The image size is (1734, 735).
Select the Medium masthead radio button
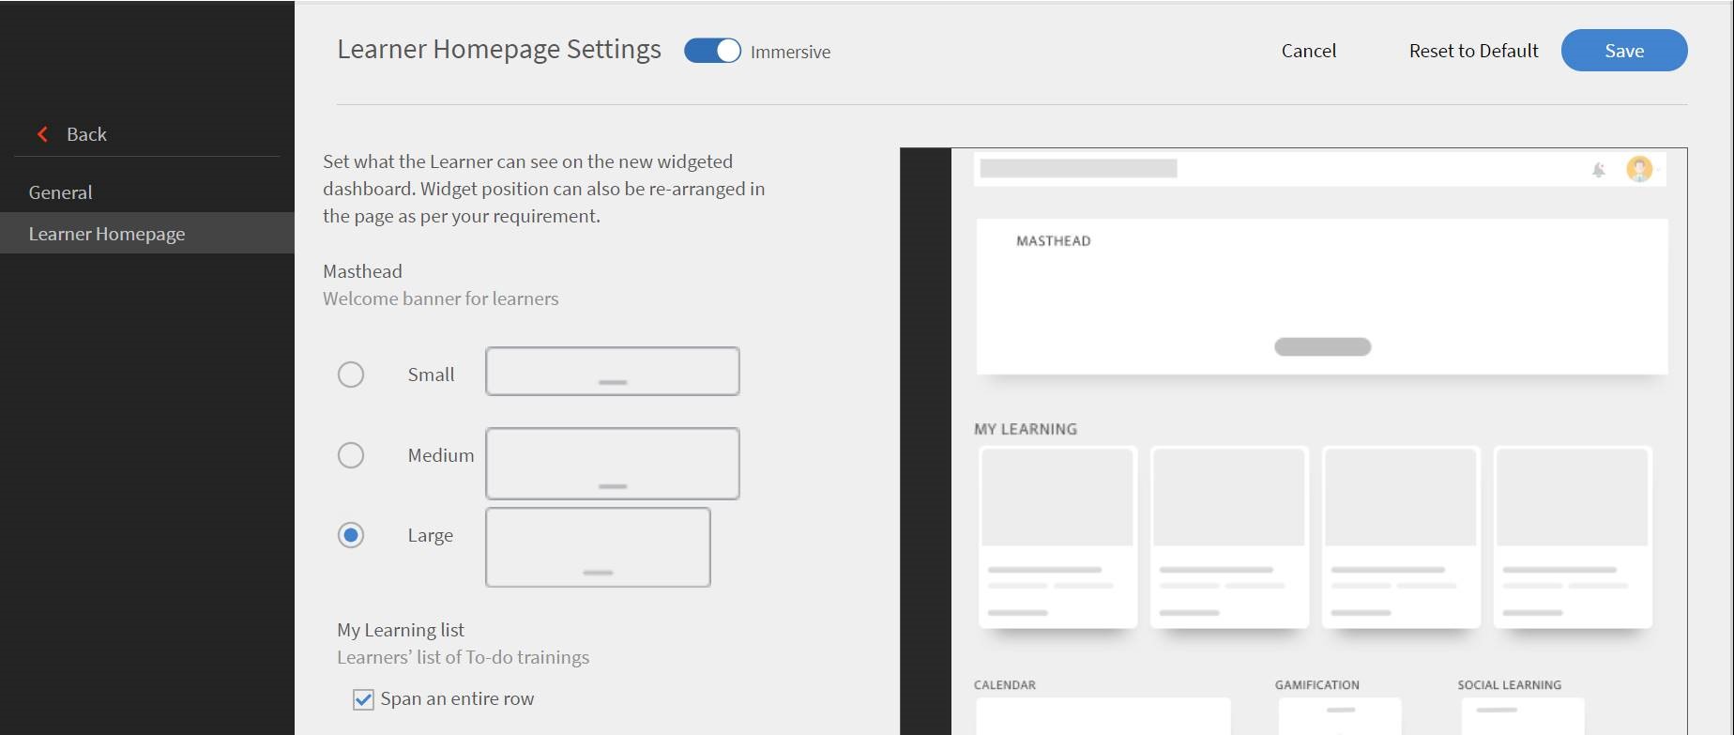click(x=351, y=455)
